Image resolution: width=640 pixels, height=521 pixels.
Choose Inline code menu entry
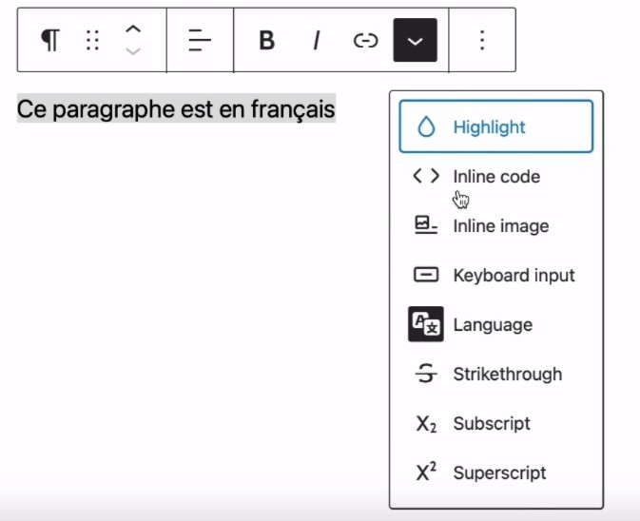[495, 177]
